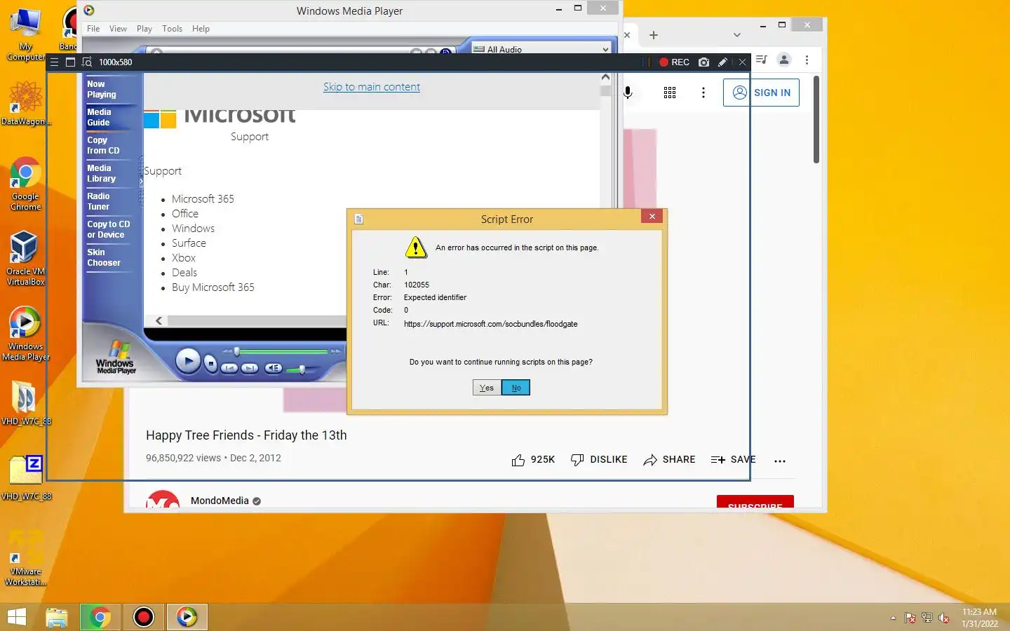Screen dimensions: 1010x631
Task: Expand the All Audio dropdown
Action: tap(541, 49)
